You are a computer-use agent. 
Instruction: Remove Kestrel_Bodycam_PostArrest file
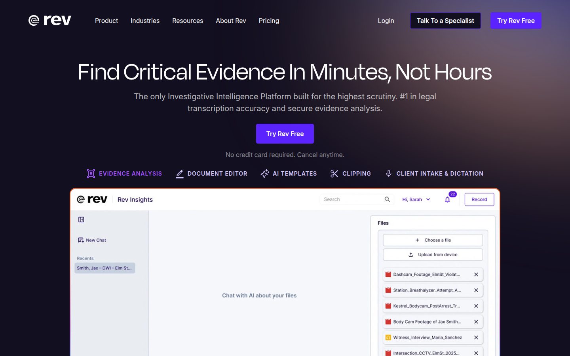476,306
